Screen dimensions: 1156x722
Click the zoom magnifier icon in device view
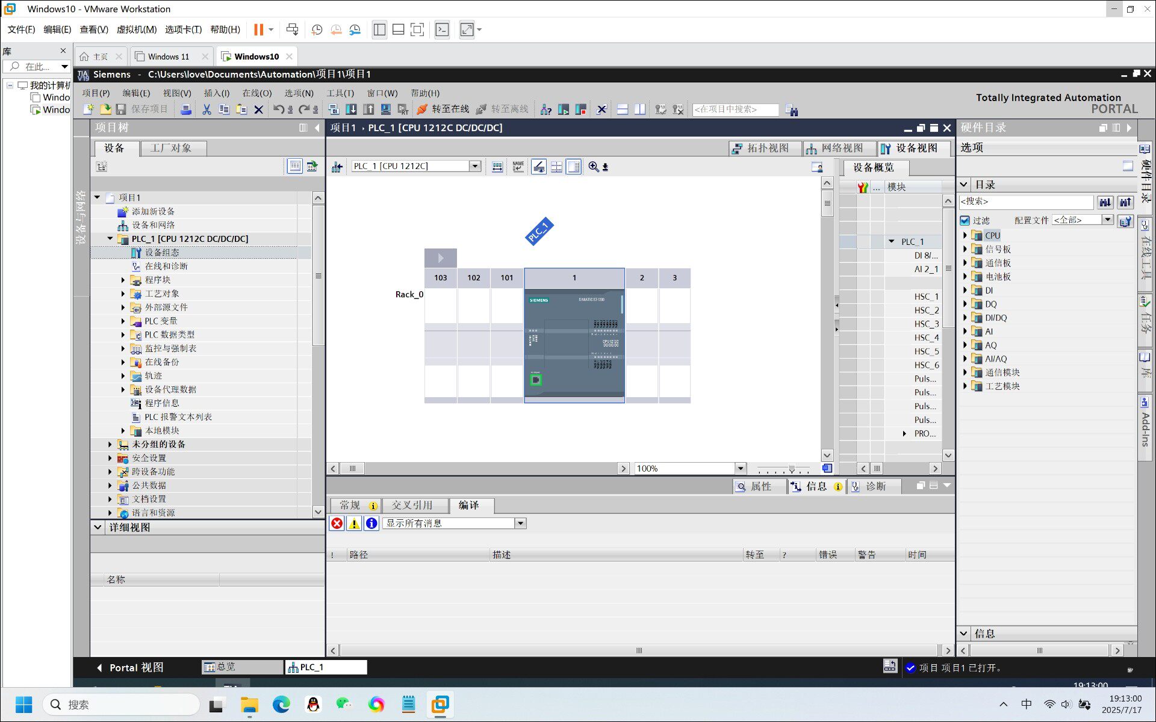[x=594, y=167]
